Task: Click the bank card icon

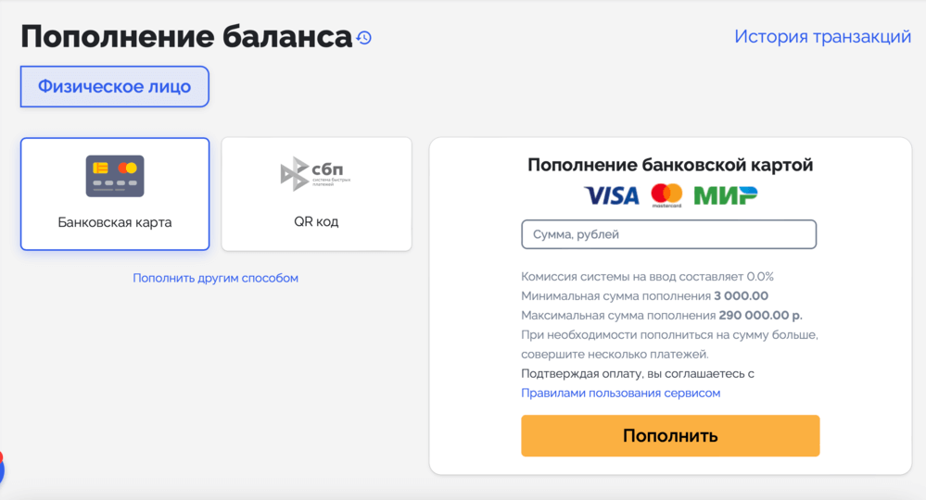Action: pos(115,176)
